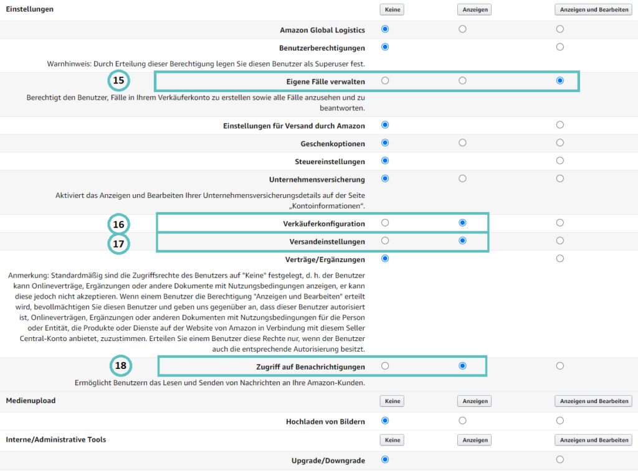This screenshot has height=471, width=638.
Task: Select Anzeigen for Unternehmensversicherung
Action: 462,179
